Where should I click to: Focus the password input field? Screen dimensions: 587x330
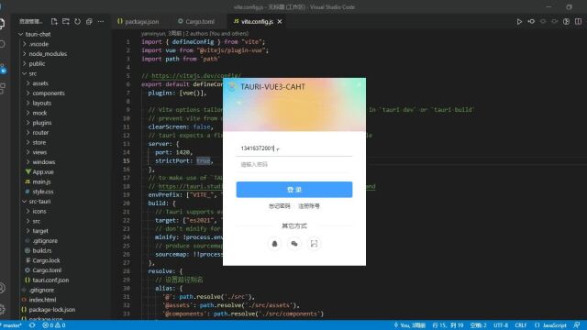[x=294, y=165]
